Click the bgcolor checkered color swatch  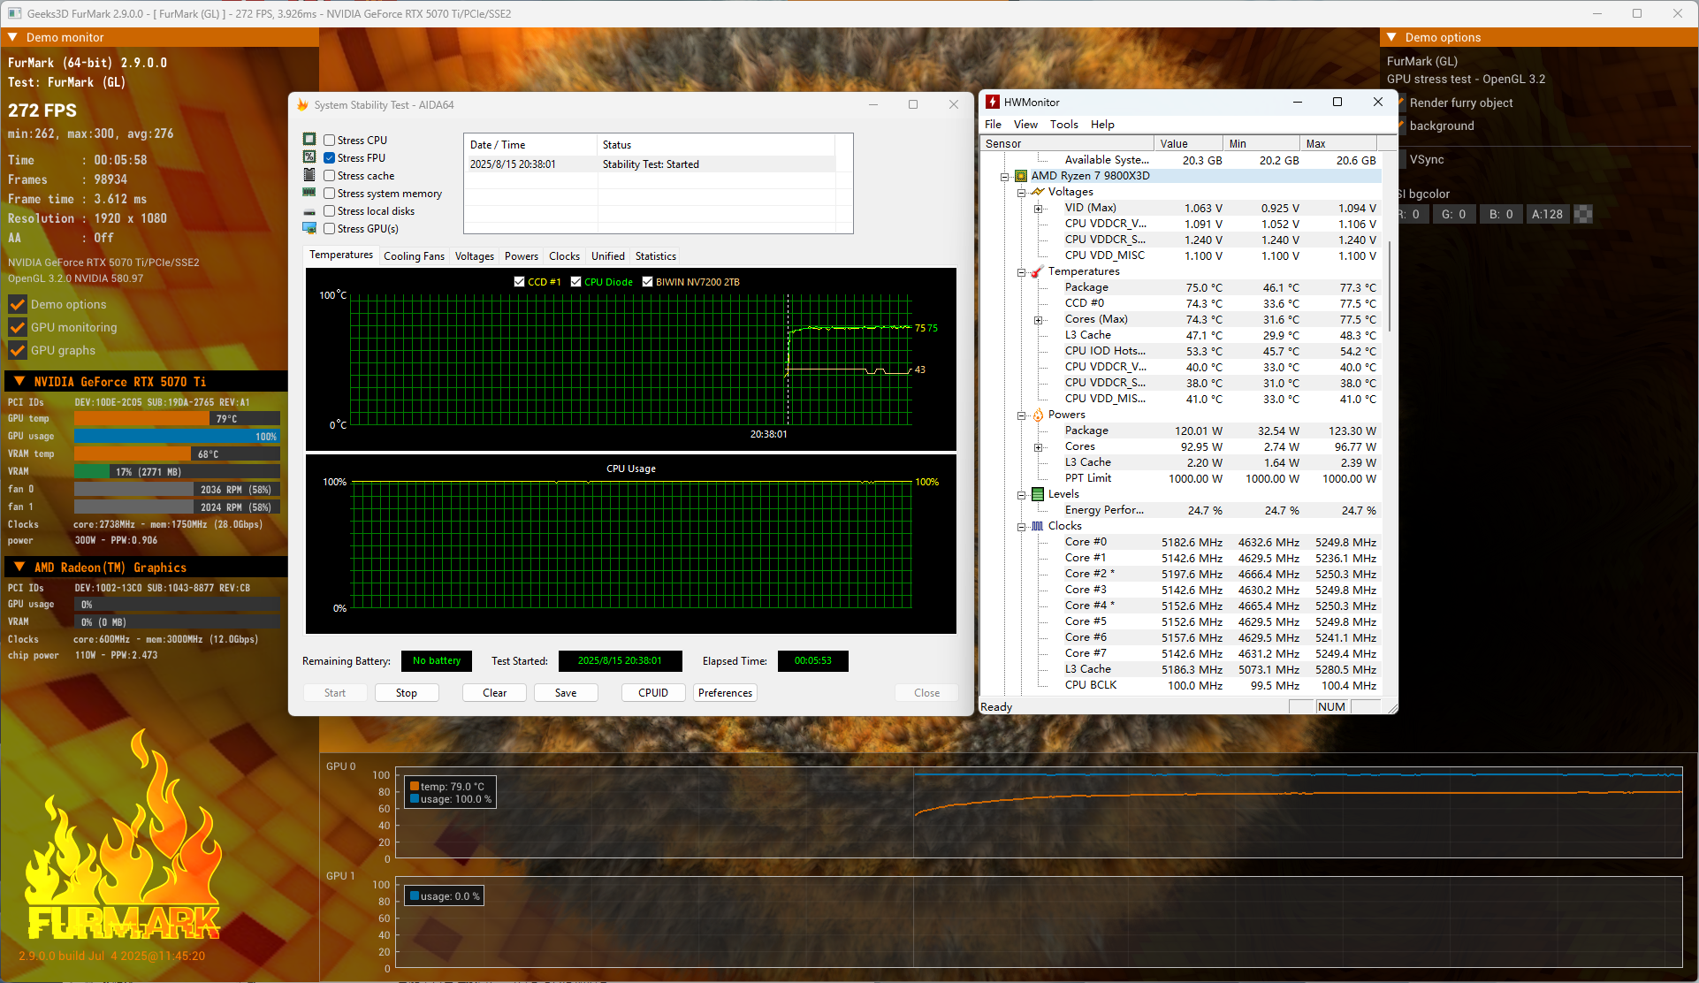pyautogui.click(x=1583, y=214)
